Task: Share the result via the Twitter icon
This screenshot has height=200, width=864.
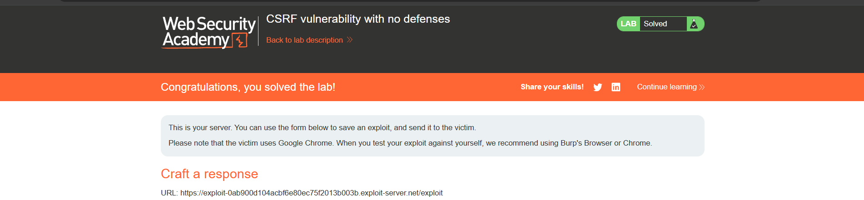Action: coord(597,87)
